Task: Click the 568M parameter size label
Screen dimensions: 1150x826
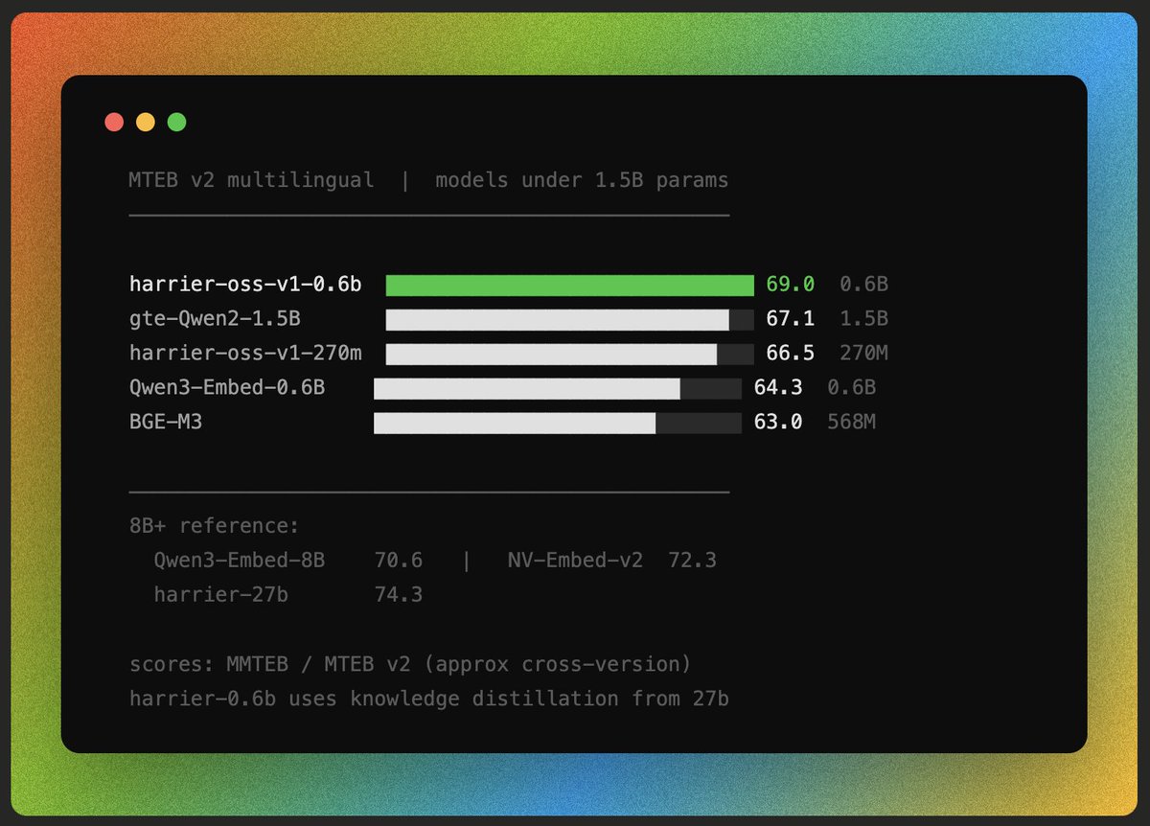Action: (x=851, y=422)
